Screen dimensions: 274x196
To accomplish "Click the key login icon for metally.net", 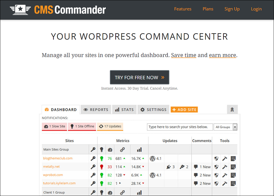I will (x=93, y=167).
